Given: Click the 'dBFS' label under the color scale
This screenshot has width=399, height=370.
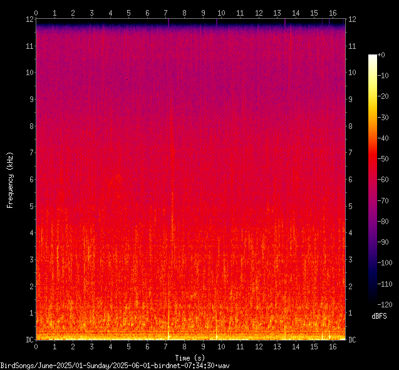Looking at the screenshot, I should [379, 316].
